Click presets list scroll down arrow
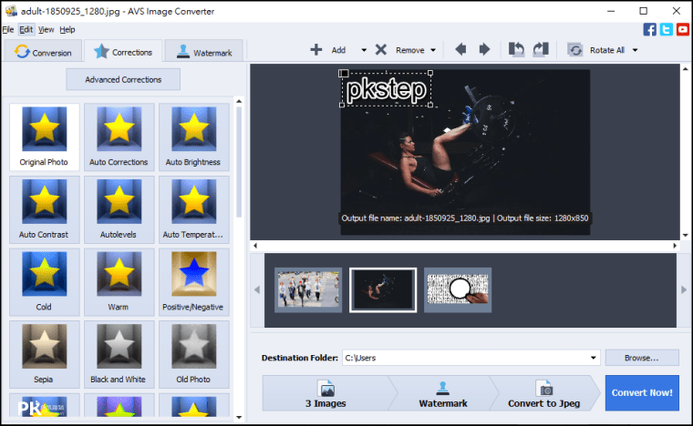Screen dimensions: 693x426 pyautogui.click(x=239, y=417)
